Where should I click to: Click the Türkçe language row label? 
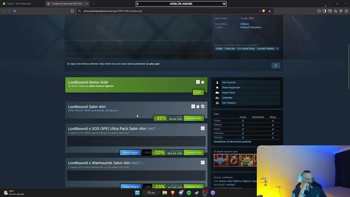pyautogui.click(x=217, y=121)
